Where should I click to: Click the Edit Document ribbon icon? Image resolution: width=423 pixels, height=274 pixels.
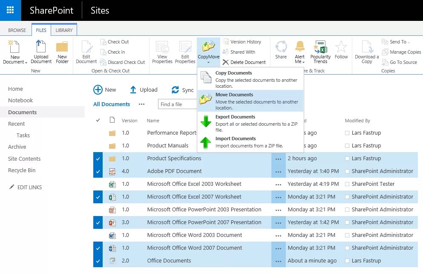point(86,52)
